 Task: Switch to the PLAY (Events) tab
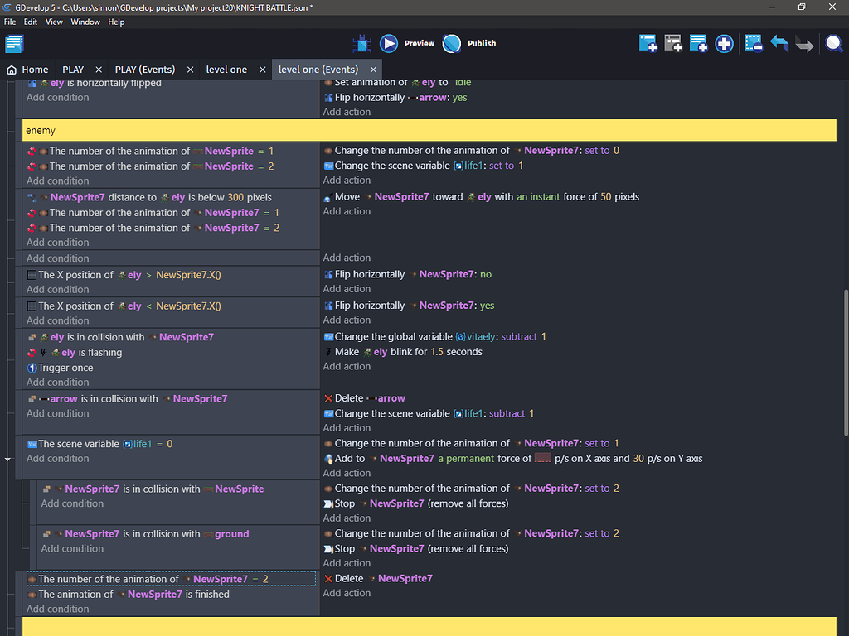(145, 70)
